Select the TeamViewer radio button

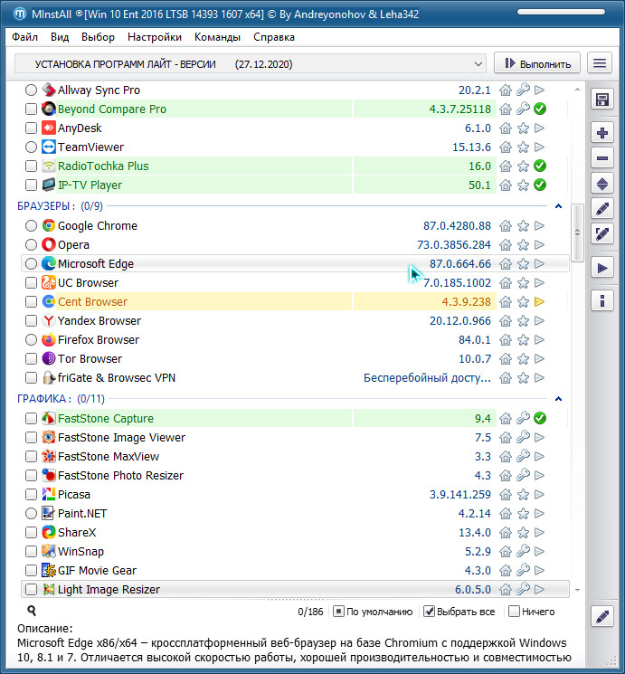(31, 147)
